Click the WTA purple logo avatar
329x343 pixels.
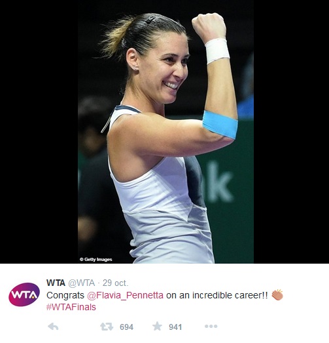pyautogui.click(x=24, y=294)
